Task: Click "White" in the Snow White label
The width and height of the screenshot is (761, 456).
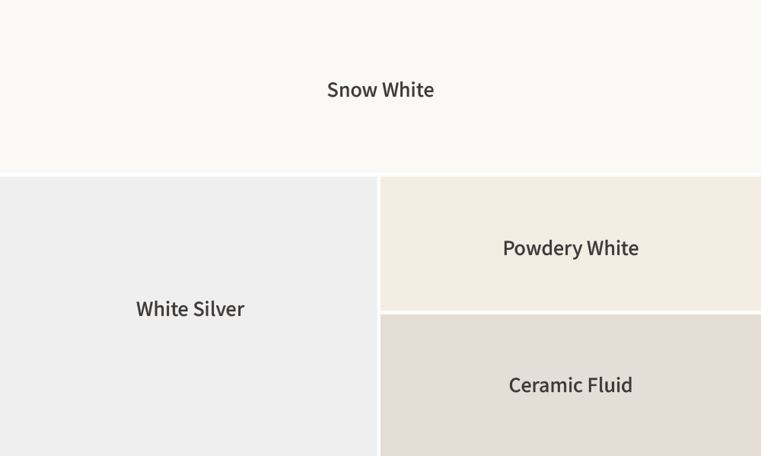Action: 408,90
